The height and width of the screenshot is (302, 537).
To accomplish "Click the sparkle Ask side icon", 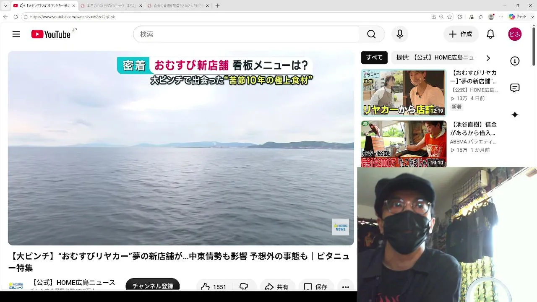I will pos(515,115).
